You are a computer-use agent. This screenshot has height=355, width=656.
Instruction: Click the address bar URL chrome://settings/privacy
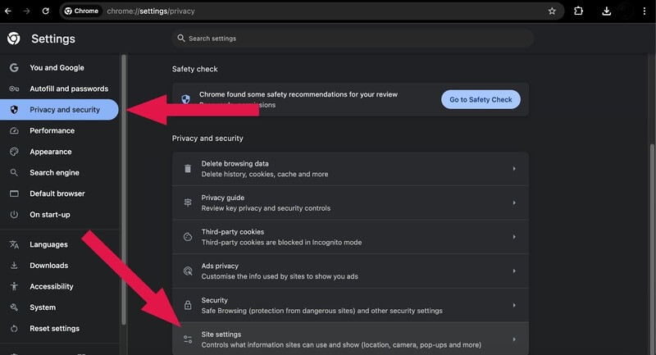(x=151, y=11)
